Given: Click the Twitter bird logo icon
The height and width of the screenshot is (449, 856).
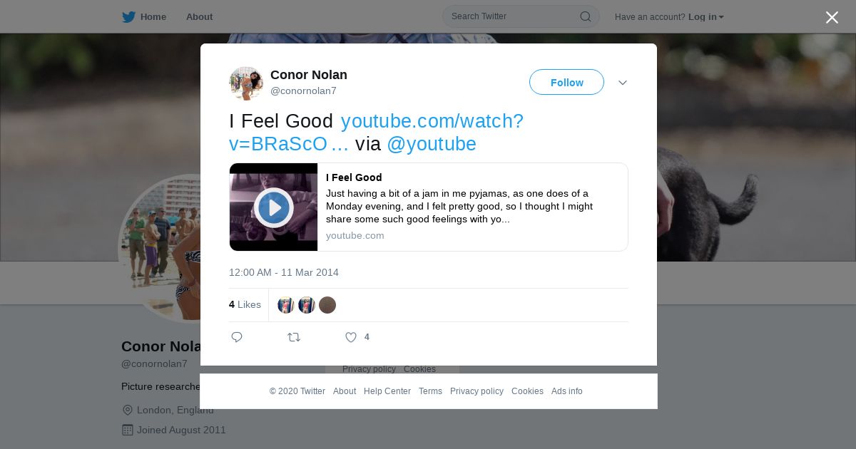Looking at the screenshot, I should 128,17.
